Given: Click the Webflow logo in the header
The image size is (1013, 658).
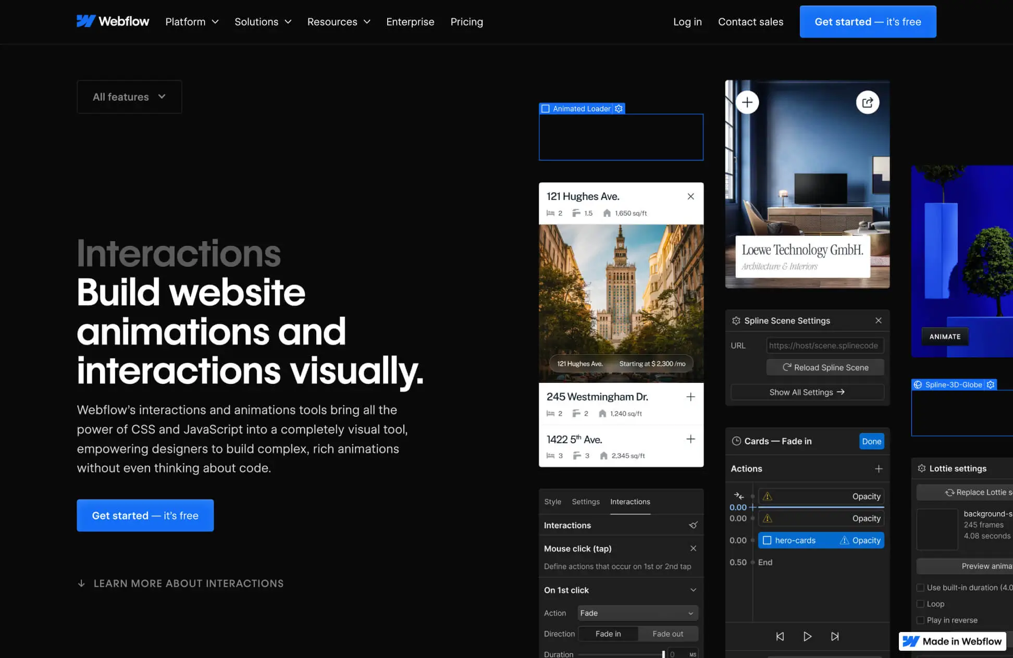Looking at the screenshot, I should (x=113, y=21).
